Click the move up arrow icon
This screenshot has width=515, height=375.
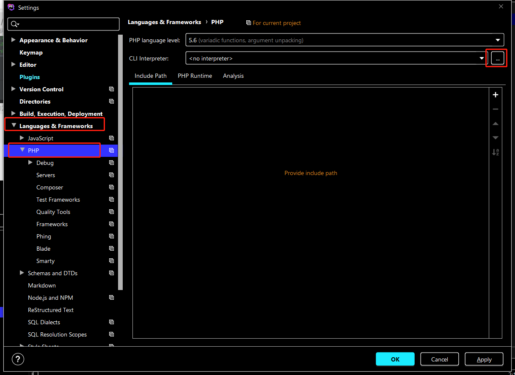click(x=496, y=123)
